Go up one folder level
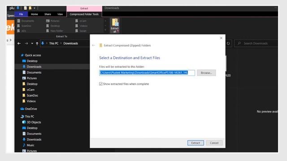The image size is (287, 161). pos(37,43)
